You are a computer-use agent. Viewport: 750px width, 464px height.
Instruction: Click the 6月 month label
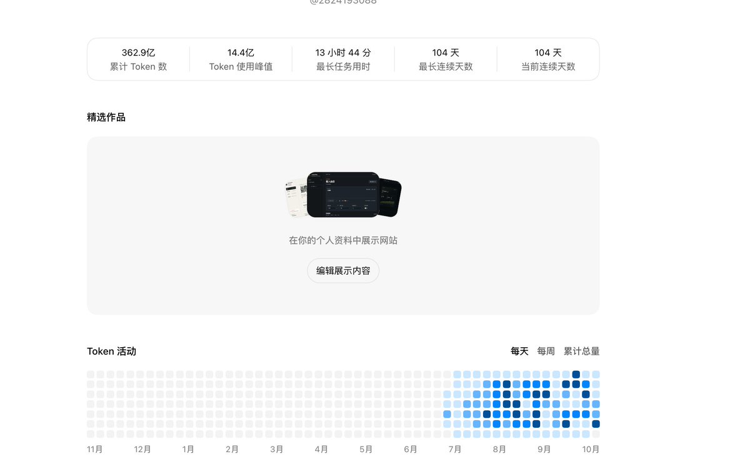click(411, 449)
